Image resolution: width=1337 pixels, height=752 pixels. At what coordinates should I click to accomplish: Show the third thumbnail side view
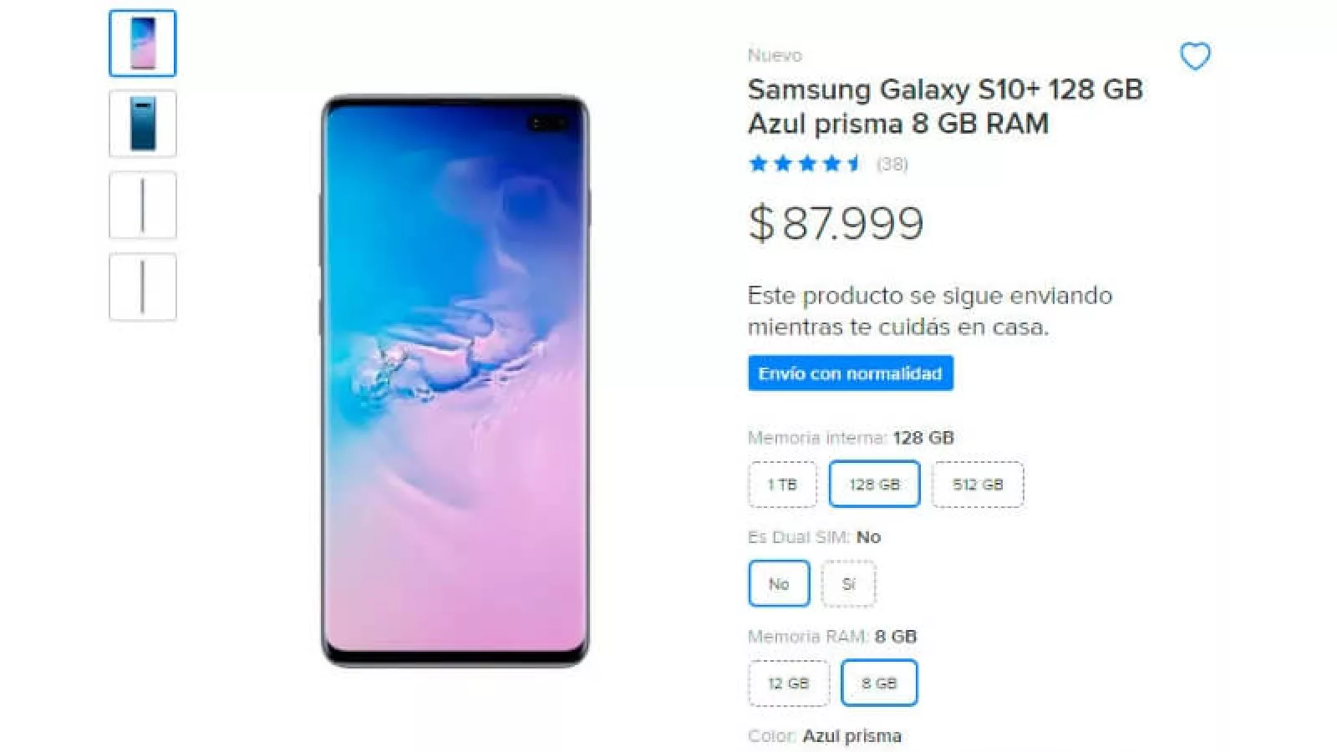(x=143, y=206)
